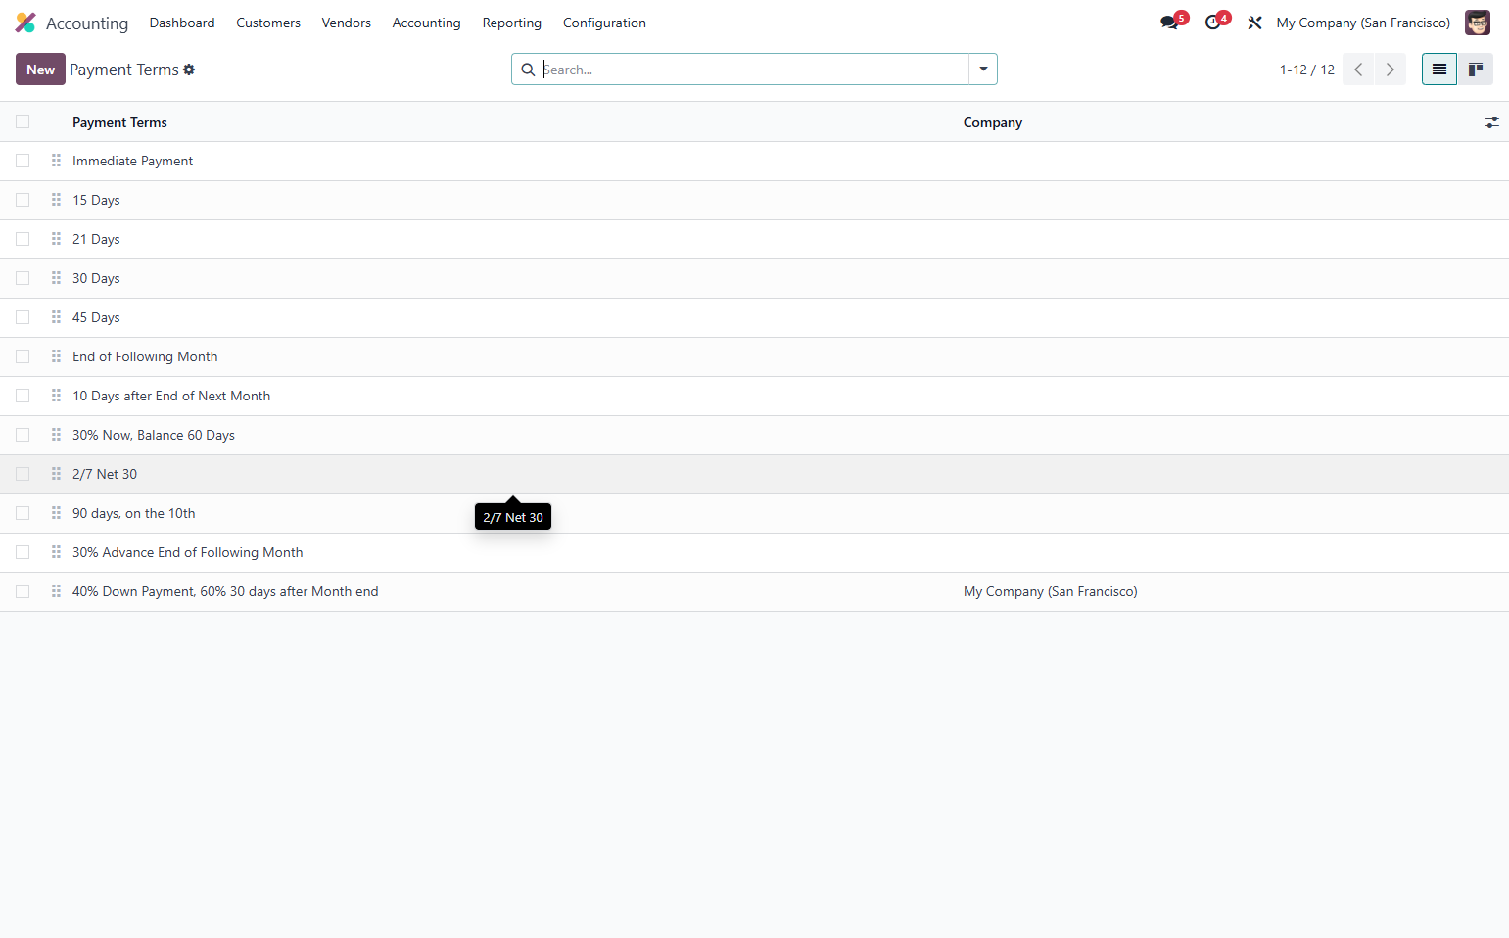Open the Payment Terms gear actions menu
Image resolution: width=1509 pixels, height=938 pixels.
(x=189, y=70)
